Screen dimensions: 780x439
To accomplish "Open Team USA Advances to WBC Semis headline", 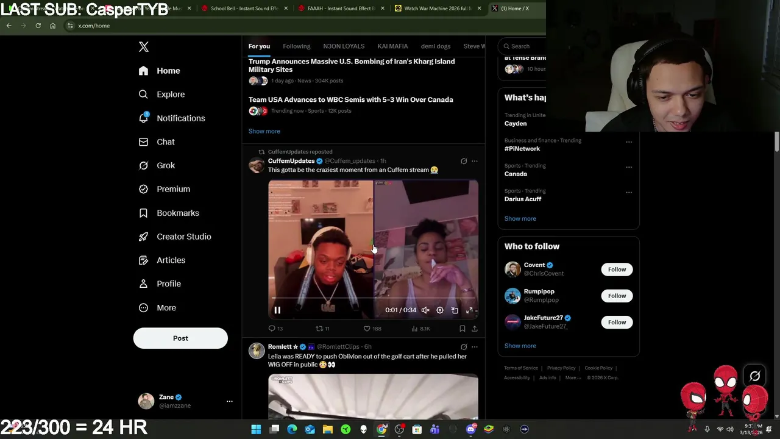I will pos(350,99).
